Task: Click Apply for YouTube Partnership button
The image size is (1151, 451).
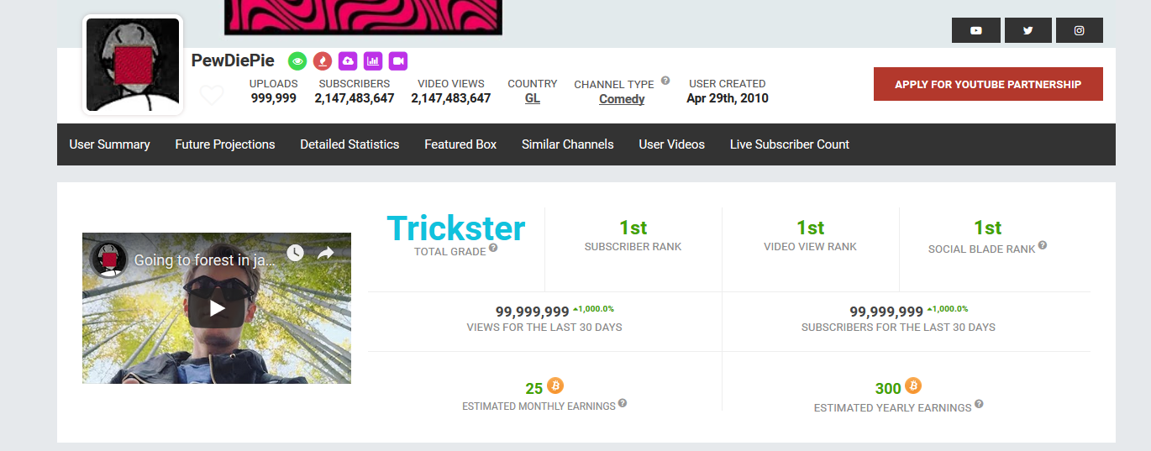Action: 988,84
